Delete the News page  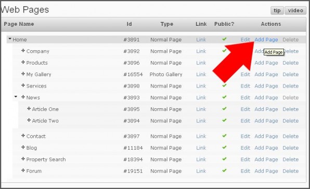coord(290,98)
